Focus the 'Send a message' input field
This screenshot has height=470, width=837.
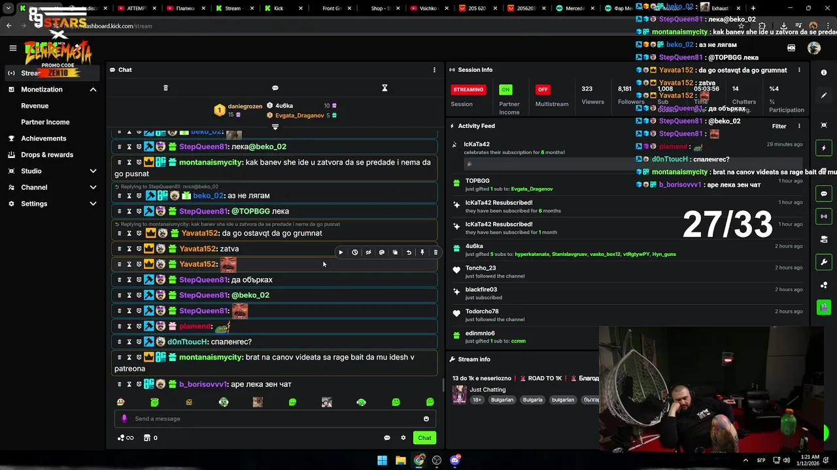point(275,419)
